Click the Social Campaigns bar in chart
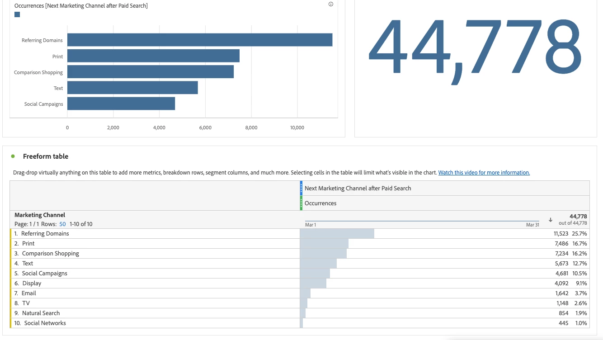 pyautogui.click(x=121, y=104)
